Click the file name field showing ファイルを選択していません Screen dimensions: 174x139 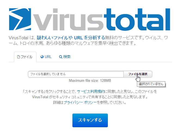pyautogui.click(x=76, y=74)
